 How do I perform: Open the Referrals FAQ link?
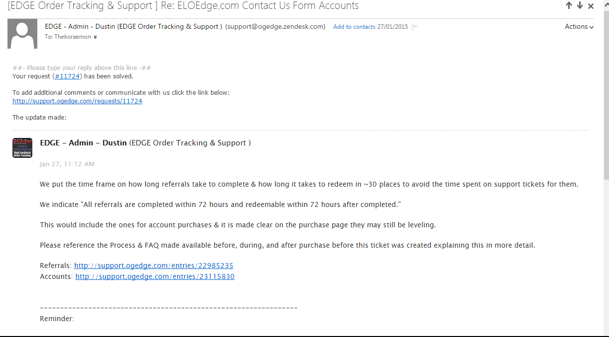coord(153,266)
